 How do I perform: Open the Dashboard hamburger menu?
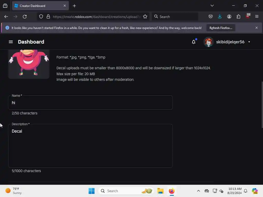point(11,42)
